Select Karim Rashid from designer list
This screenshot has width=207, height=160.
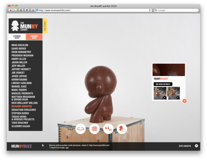19,79
